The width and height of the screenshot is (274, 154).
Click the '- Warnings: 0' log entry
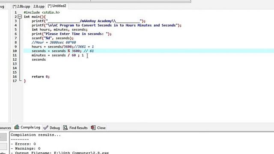pos(26,148)
